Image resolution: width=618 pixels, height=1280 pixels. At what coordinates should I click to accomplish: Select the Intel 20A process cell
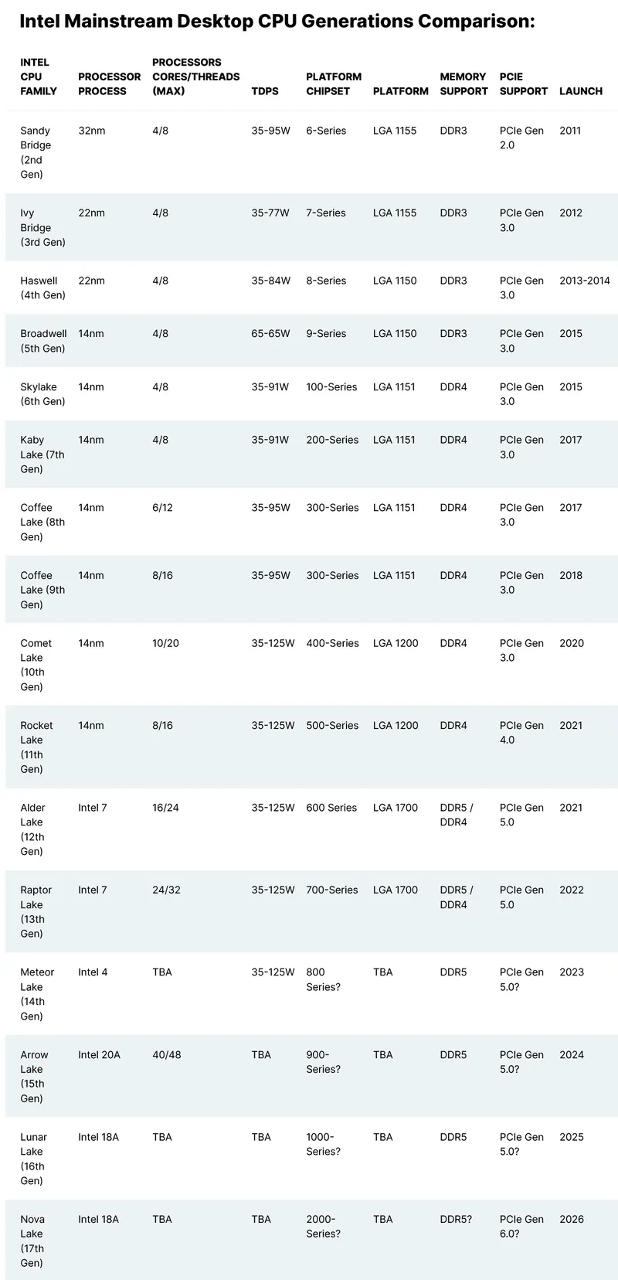pyautogui.click(x=99, y=1054)
